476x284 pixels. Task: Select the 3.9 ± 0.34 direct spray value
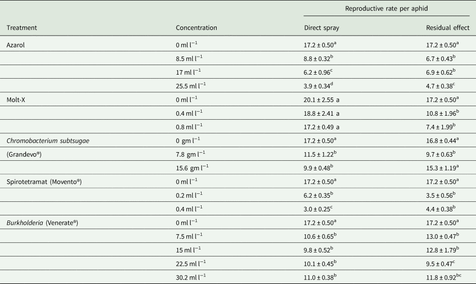pyautogui.click(x=318, y=86)
